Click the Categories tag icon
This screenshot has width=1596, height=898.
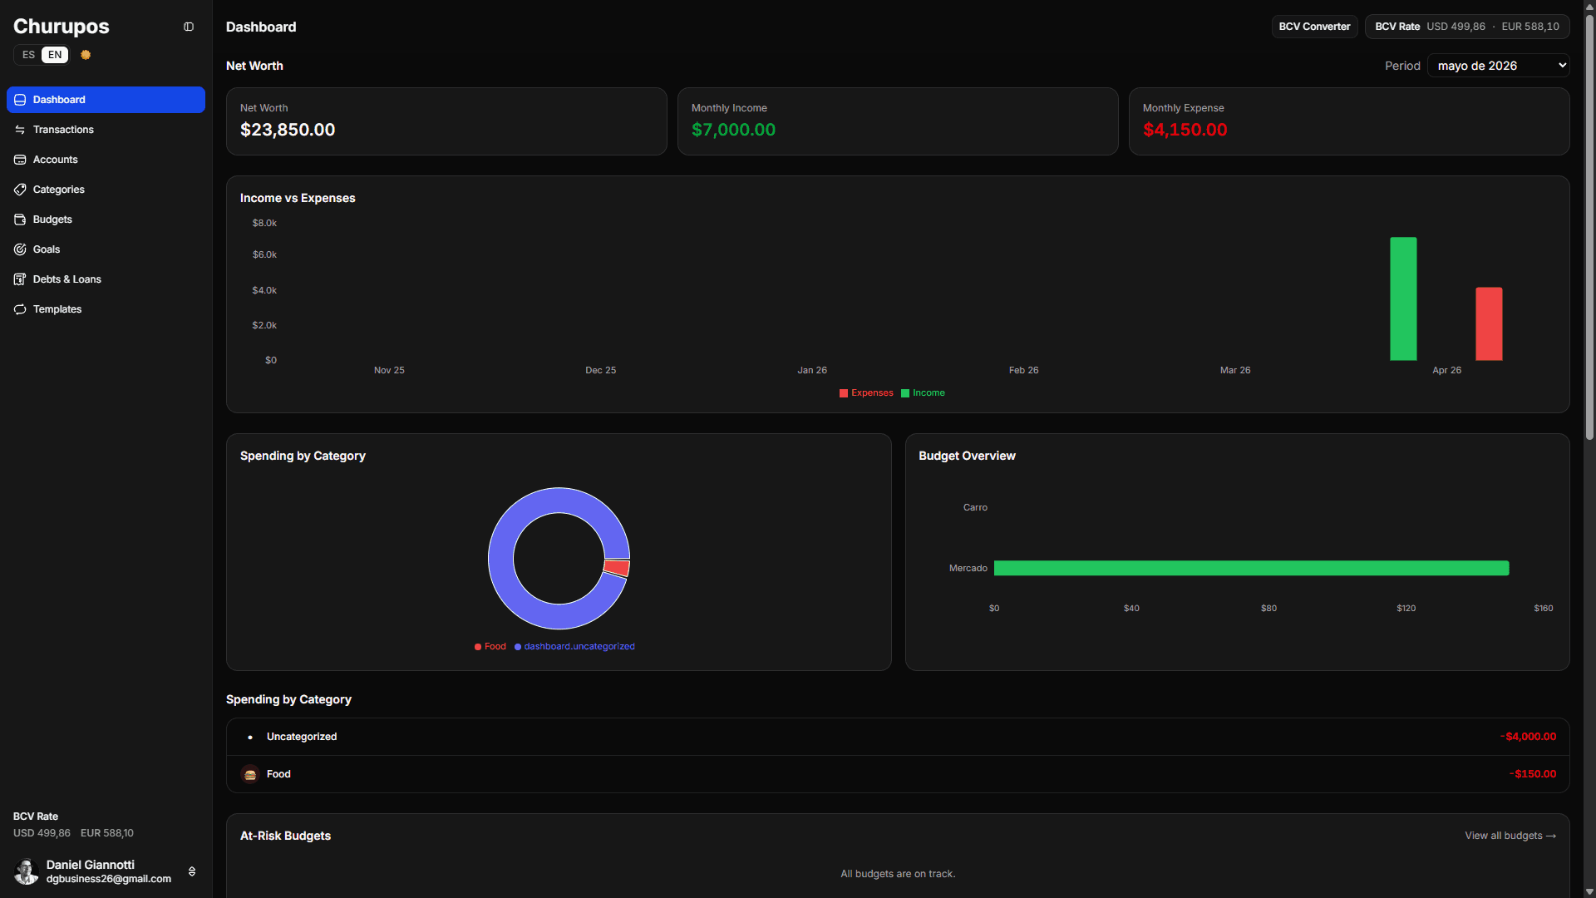pyautogui.click(x=20, y=190)
